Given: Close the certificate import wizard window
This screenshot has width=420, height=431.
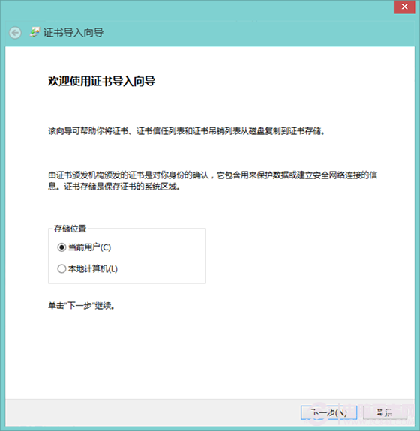Looking at the screenshot, I should 404,7.
